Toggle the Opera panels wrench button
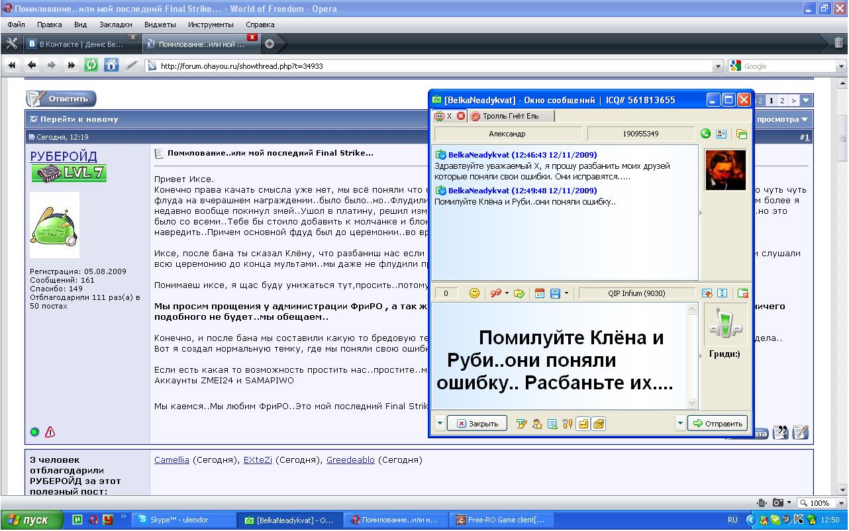The height and width of the screenshot is (531, 849). [x=11, y=44]
